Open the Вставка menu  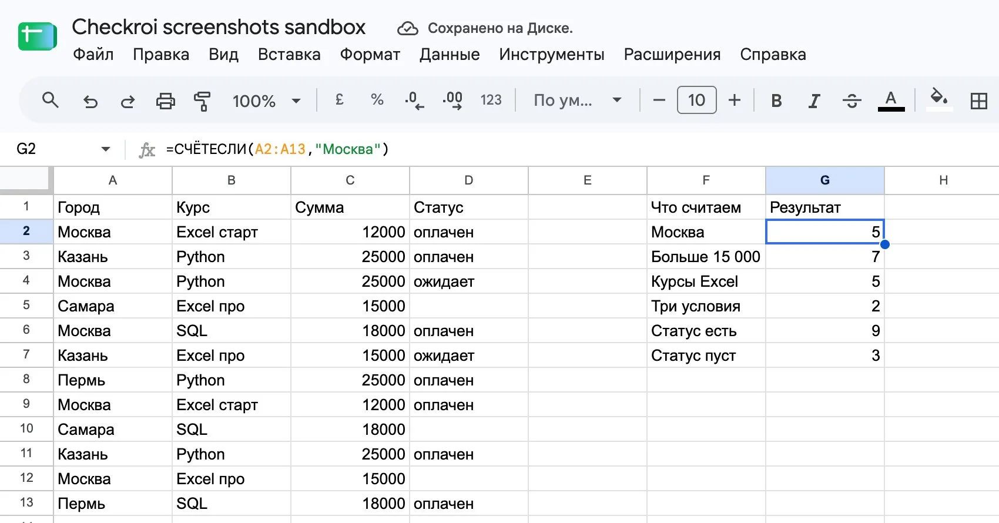tap(289, 55)
